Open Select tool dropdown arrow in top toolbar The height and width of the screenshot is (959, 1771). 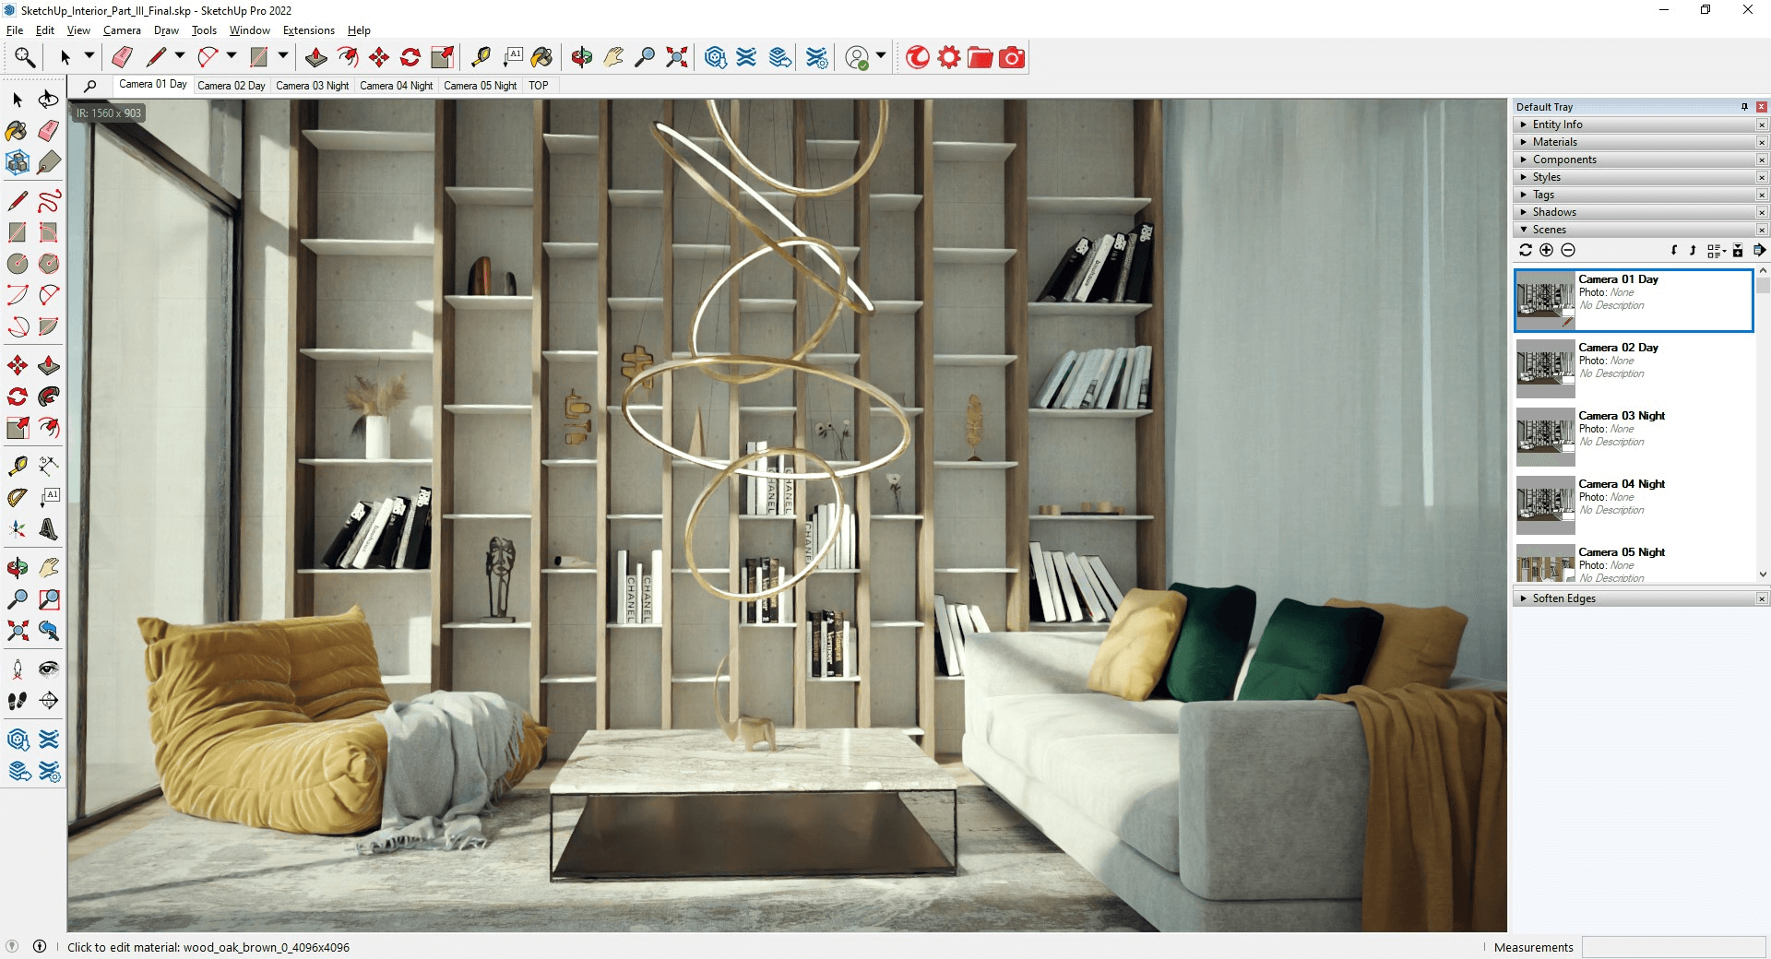pyautogui.click(x=89, y=56)
